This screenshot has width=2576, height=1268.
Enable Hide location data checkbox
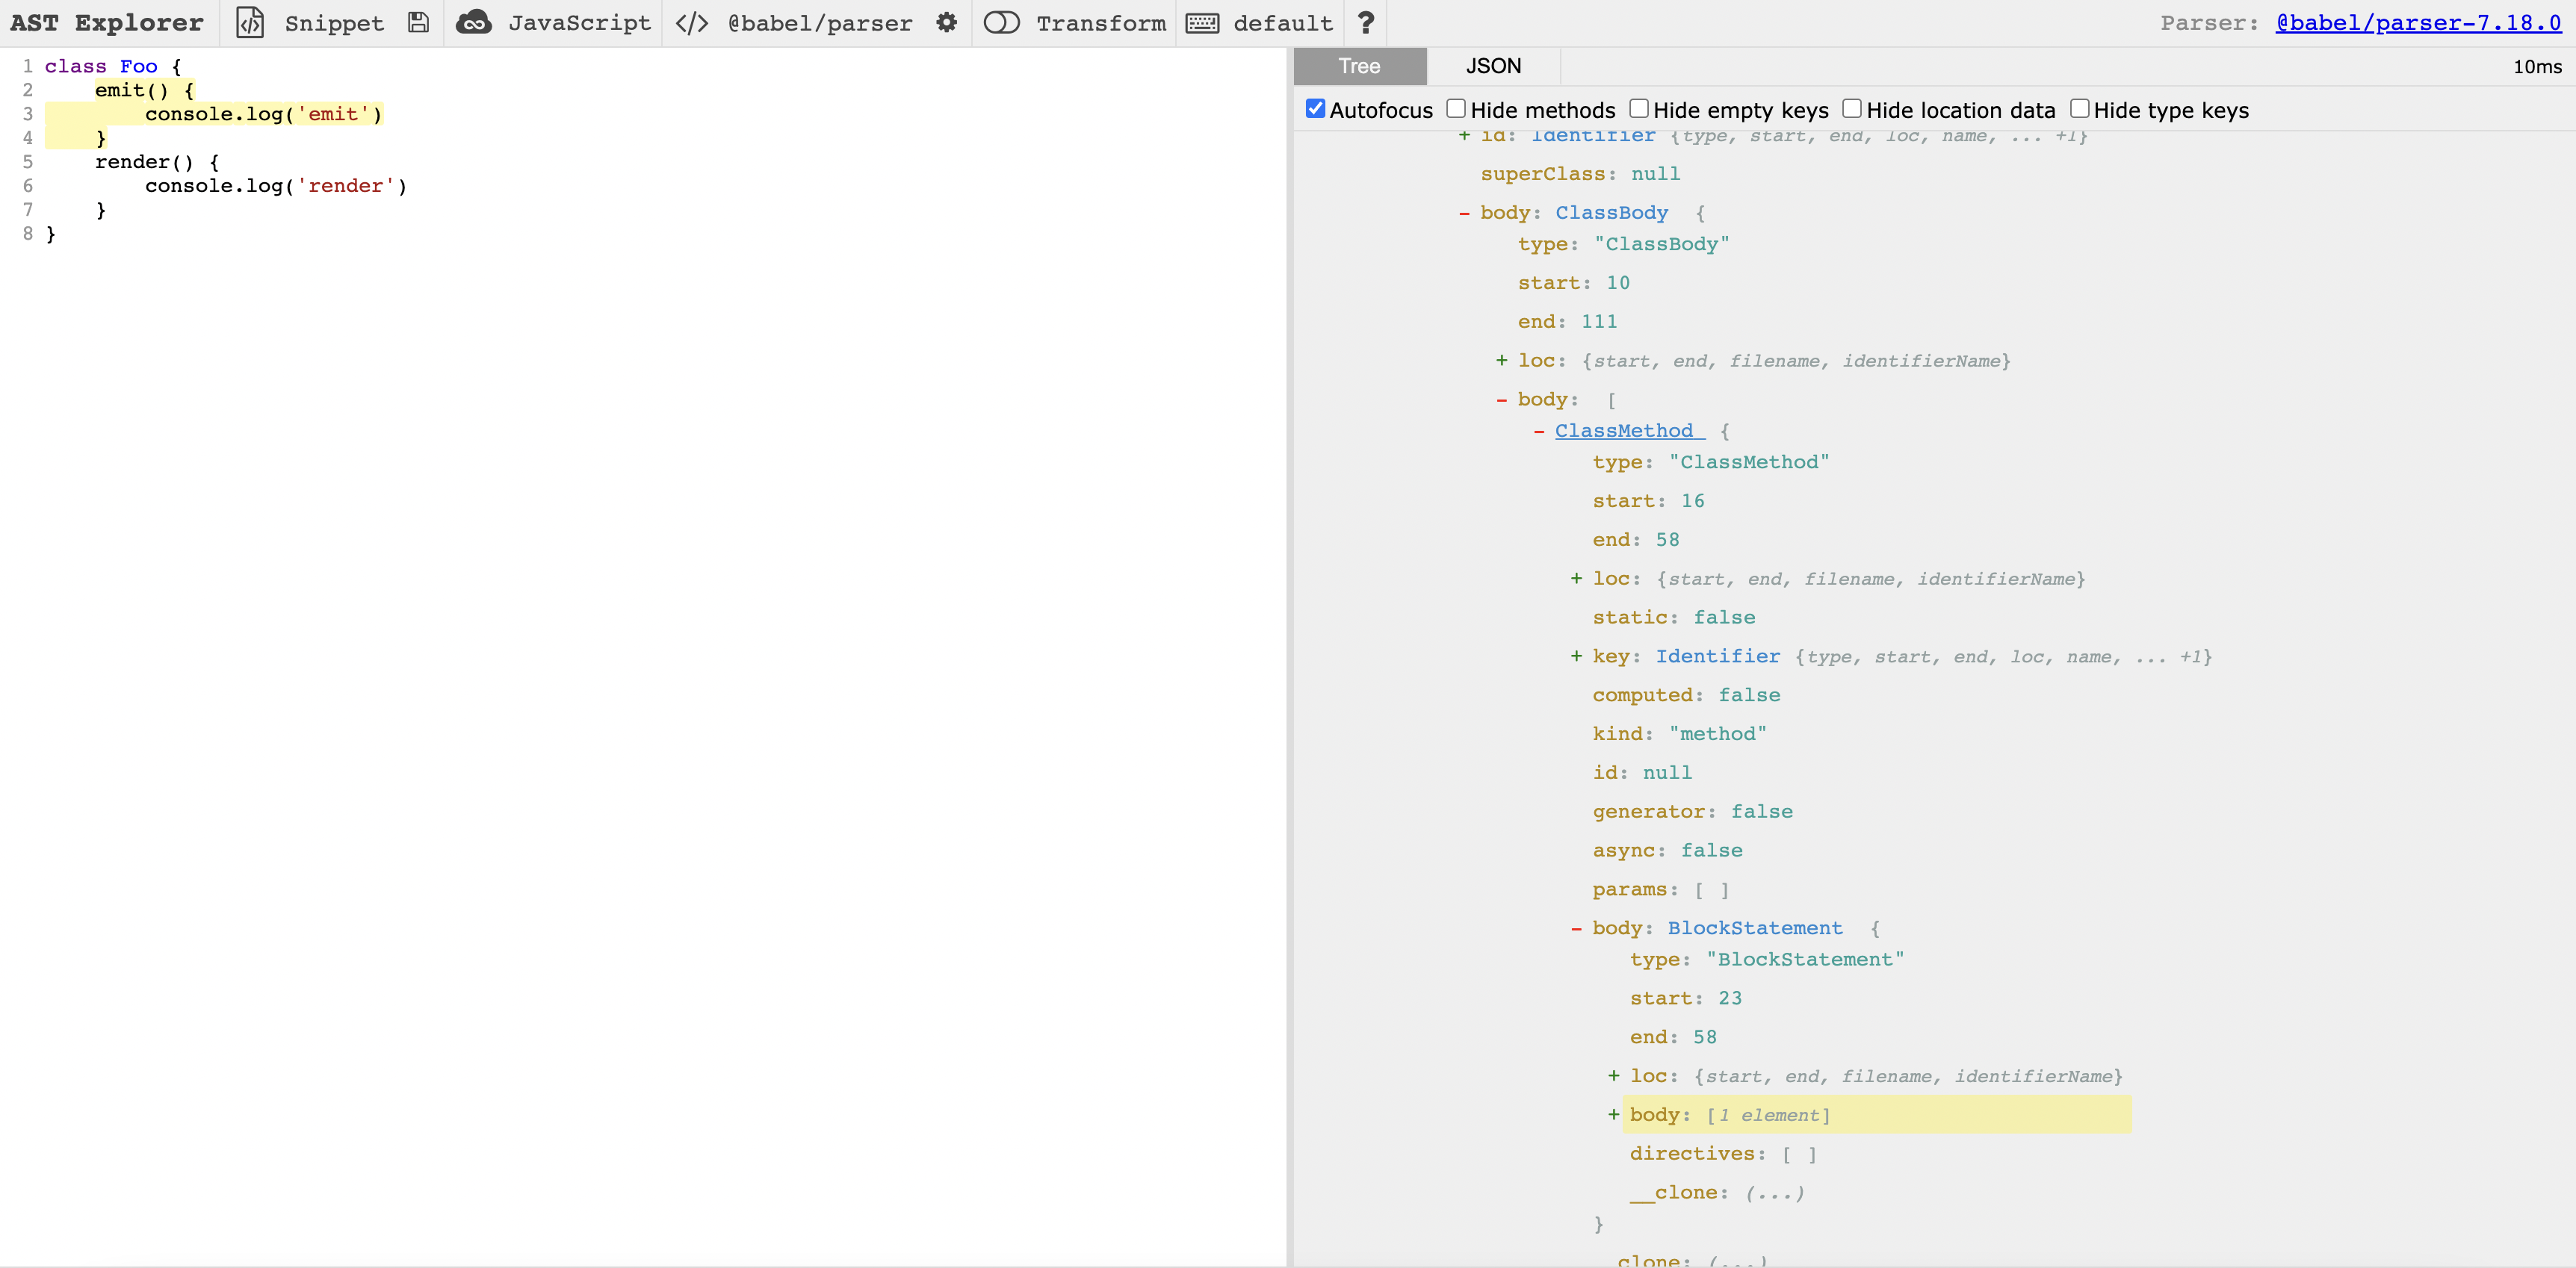[1852, 109]
